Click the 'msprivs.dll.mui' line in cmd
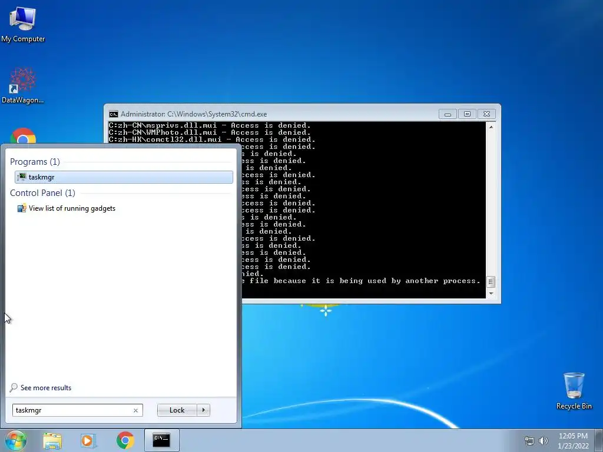Image resolution: width=603 pixels, height=452 pixels. point(210,125)
